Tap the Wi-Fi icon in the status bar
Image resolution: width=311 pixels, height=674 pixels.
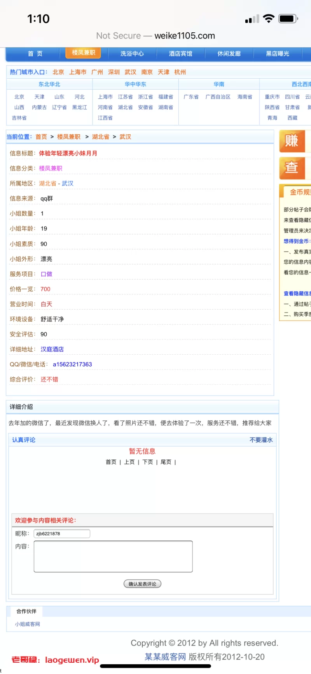pos(268,19)
